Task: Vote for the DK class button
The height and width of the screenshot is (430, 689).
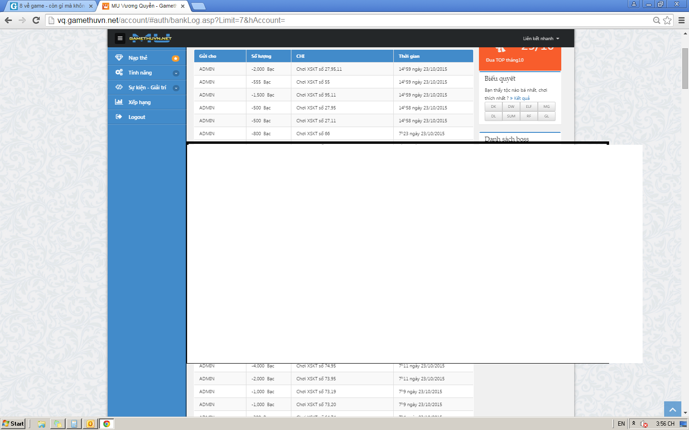Action: (x=493, y=107)
